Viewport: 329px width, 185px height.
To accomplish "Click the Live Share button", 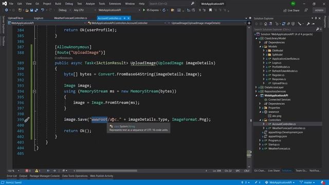I will point(291,10).
